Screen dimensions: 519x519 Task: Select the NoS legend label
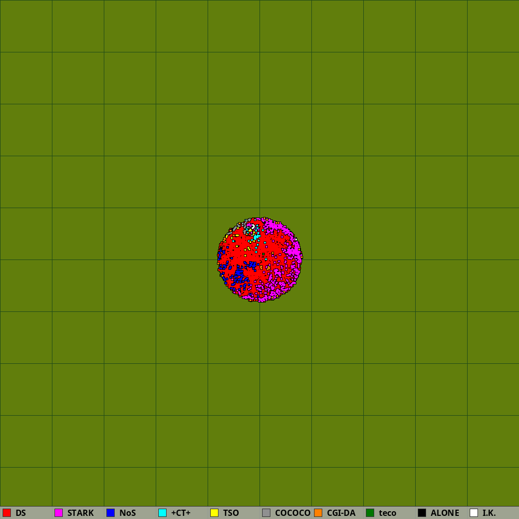tap(128, 513)
